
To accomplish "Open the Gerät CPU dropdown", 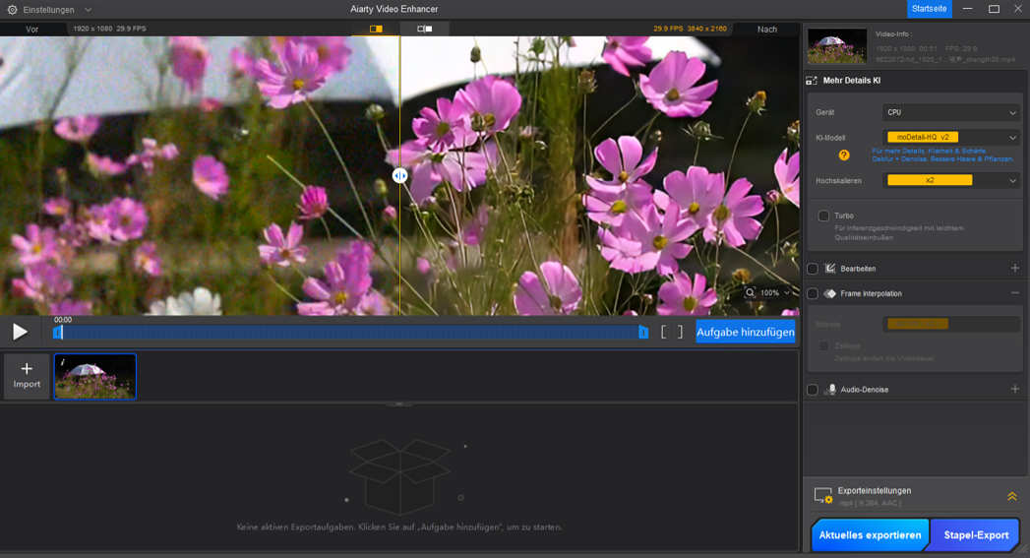I will coord(951,112).
